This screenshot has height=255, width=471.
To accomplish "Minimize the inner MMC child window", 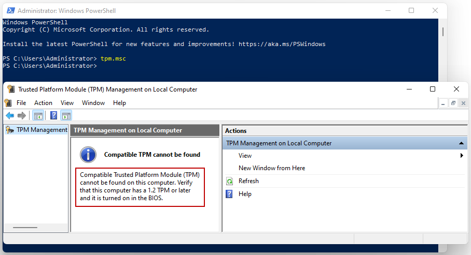I will (x=443, y=103).
